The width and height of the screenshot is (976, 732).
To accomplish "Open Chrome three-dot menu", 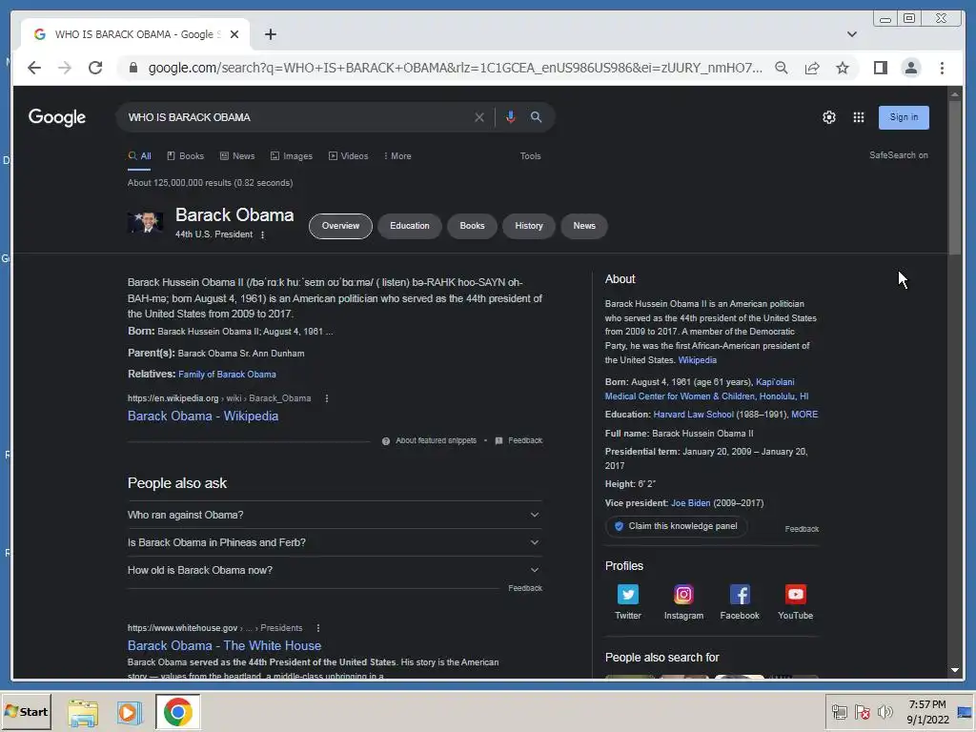I will (942, 68).
